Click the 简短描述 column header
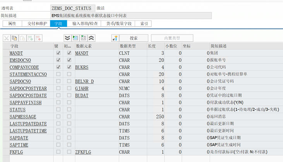283x162 pixels. [x=246, y=46]
